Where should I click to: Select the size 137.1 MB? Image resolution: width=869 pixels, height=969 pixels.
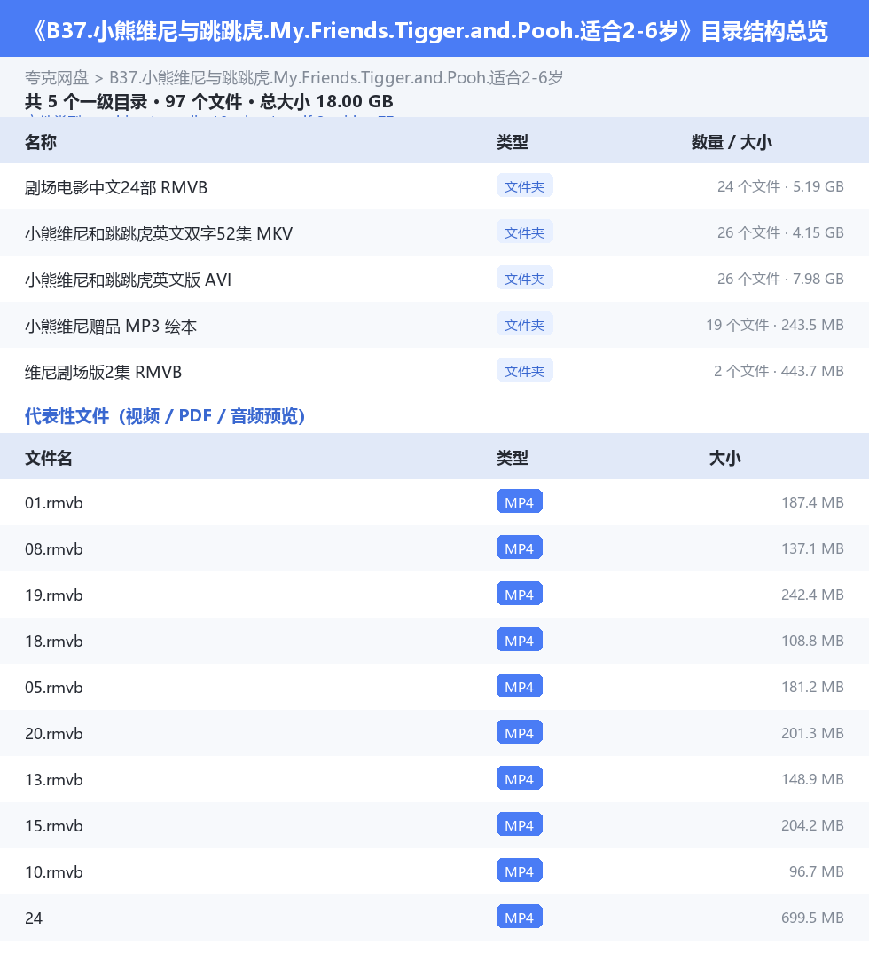(812, 548)
